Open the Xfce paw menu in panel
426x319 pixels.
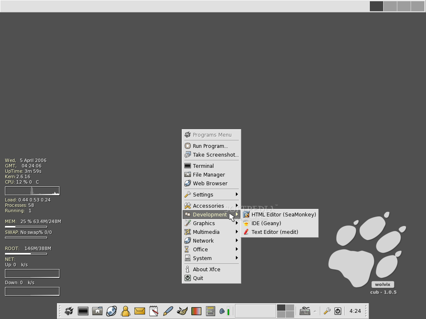pyautogui.click(x=69, y=311)
